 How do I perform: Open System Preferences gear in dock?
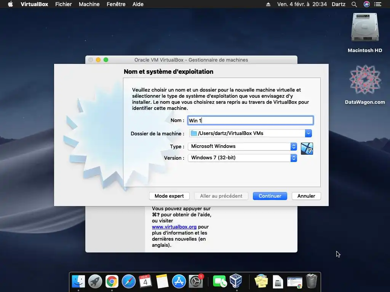(196, 281)
